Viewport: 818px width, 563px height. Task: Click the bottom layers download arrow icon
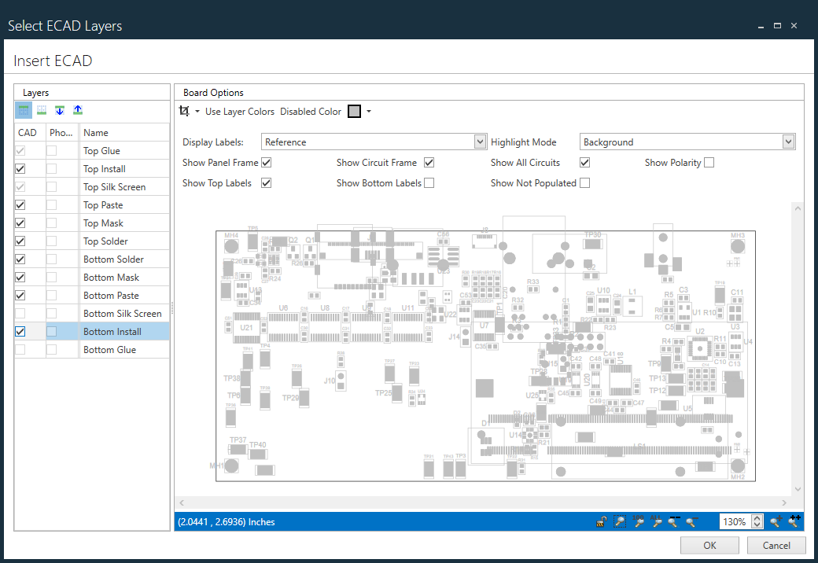click(x=59, y=109)
